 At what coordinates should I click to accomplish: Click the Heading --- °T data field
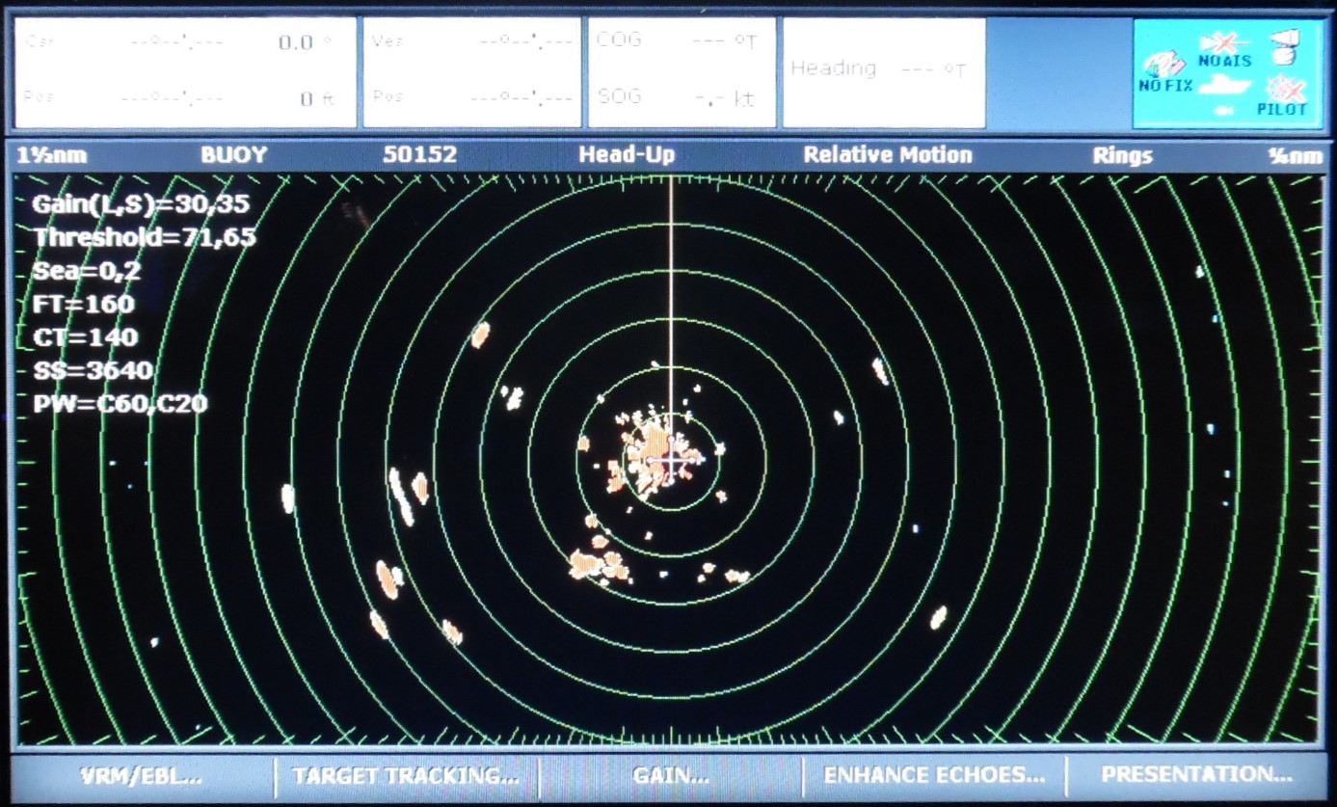(x=883, y=68)
